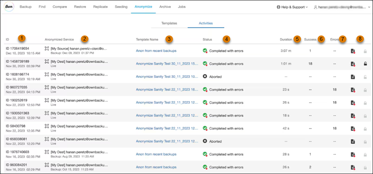Open template link for ID 658338081
Screen dimensions: 373x174
coord(167,141)
